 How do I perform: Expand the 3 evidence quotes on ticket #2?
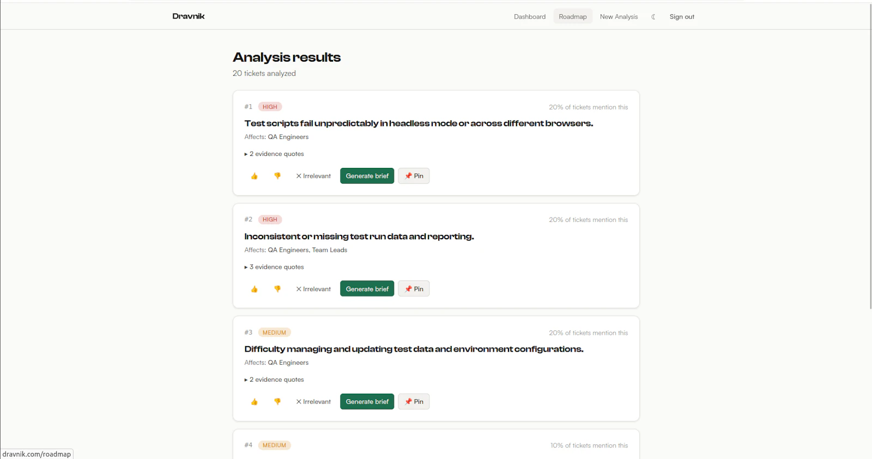(274, 267)
